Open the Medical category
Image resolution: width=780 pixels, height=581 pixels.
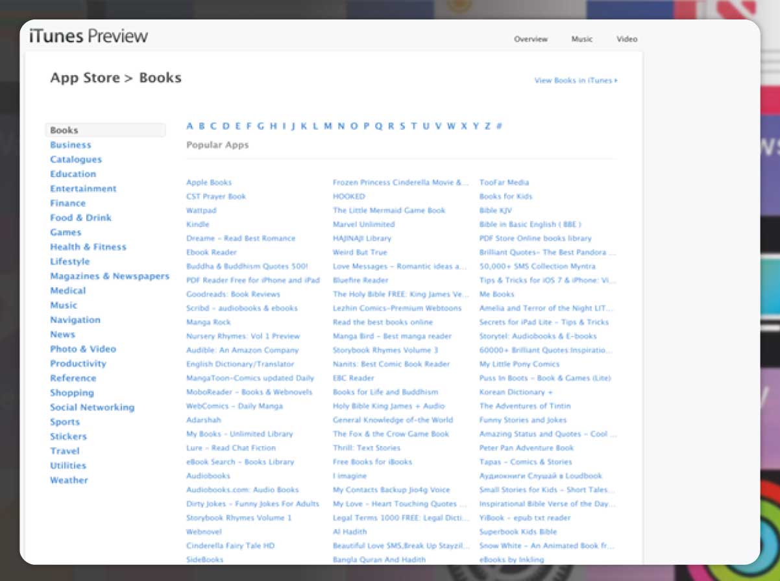pos(68,290)
